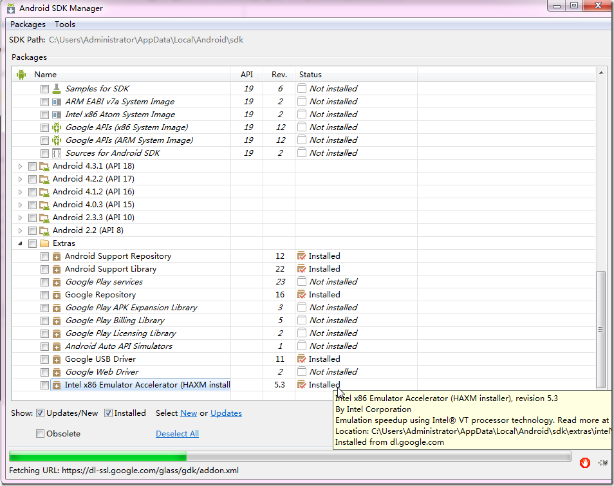The height and width of the screenshot is (486, 614).
Task: Click the package icon of Google Play services
Action: (57, 283)
